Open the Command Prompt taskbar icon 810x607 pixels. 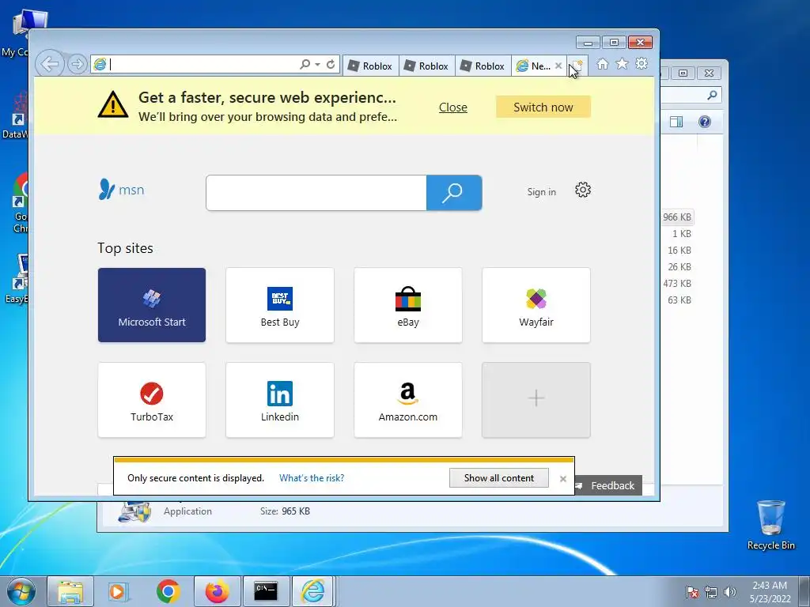point(266,591)
